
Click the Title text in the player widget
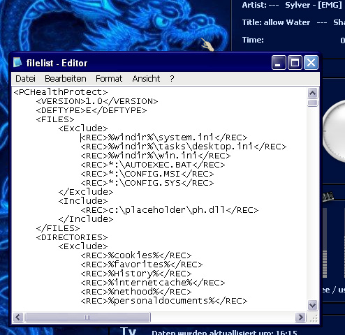coord(293,22)
